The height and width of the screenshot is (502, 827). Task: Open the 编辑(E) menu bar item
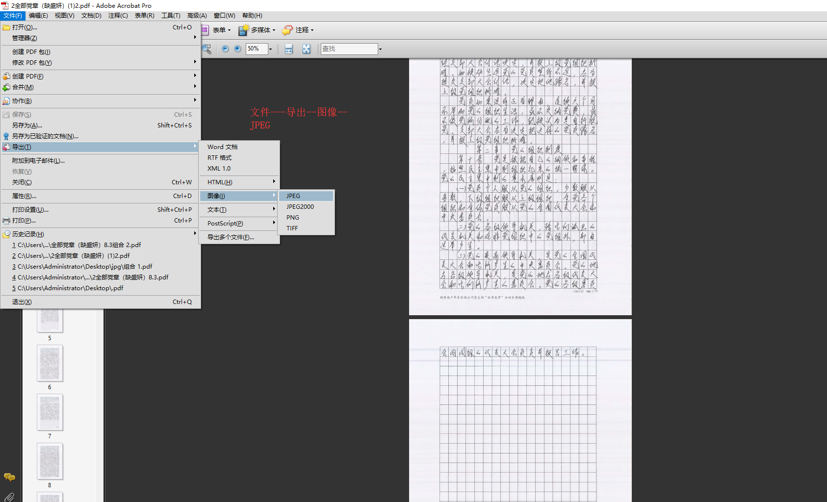(38, 16)
